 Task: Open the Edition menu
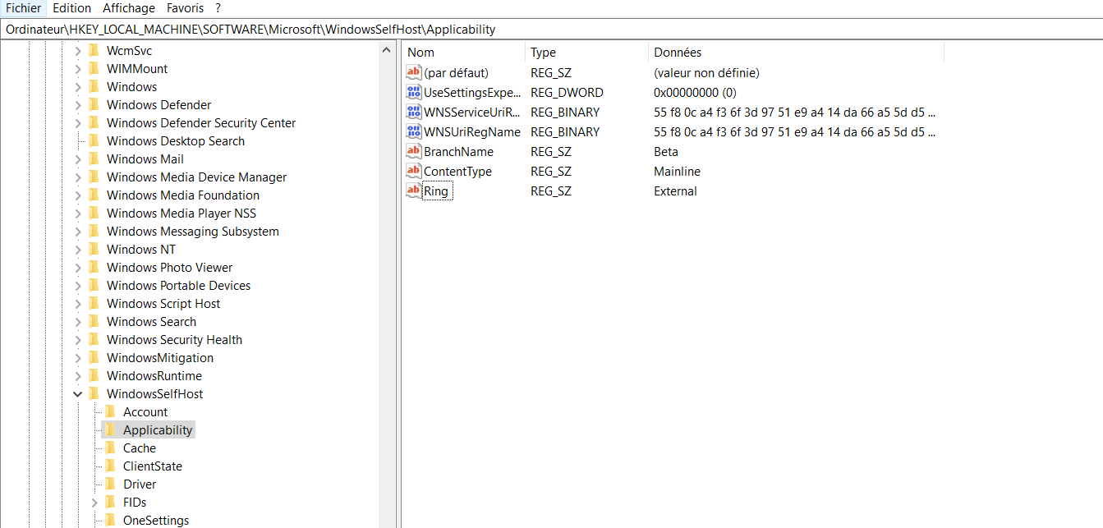pos(71,8)
